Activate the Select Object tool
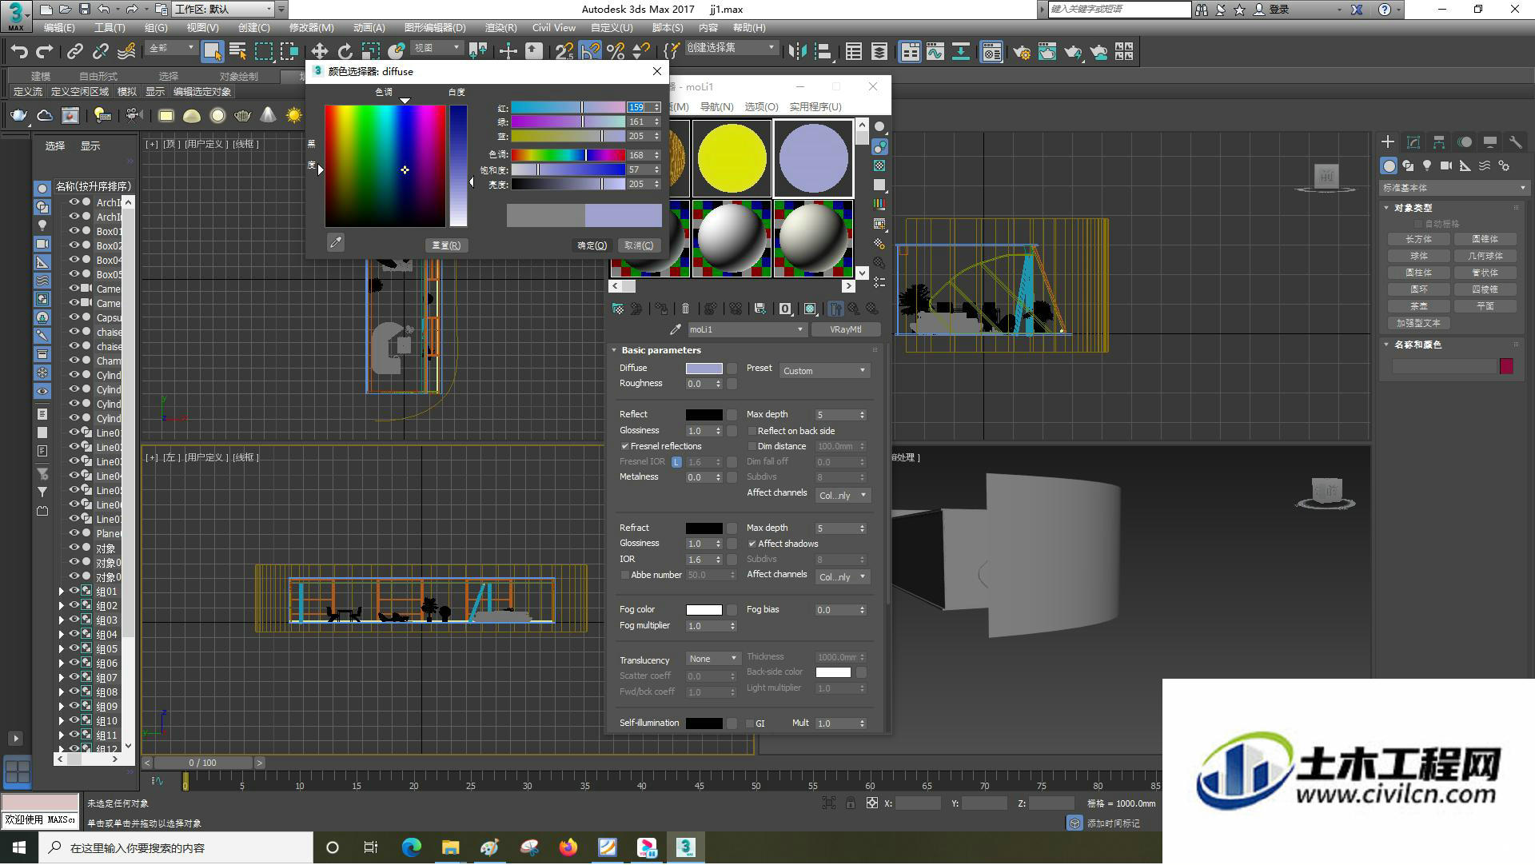Screen dimensions: 1535x865 click(212, 52)
